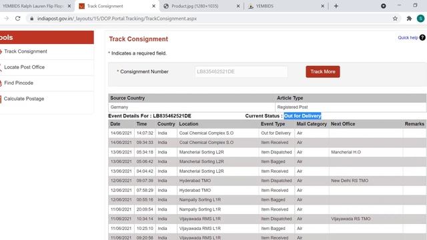Open Find Pincode in sidebar
Image resolution: width=427 pixels, height=240 pixels.
click(x=19, y=83)
